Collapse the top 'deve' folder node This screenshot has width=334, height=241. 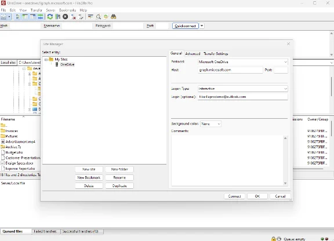point(24,68)
